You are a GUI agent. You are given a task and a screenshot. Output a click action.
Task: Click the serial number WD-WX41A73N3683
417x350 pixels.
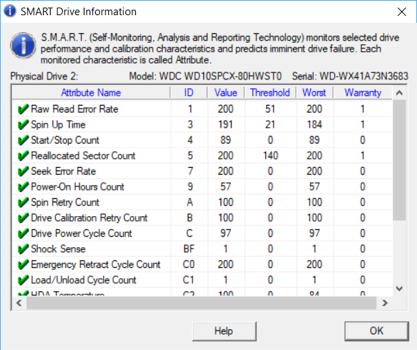click(363, 77)
